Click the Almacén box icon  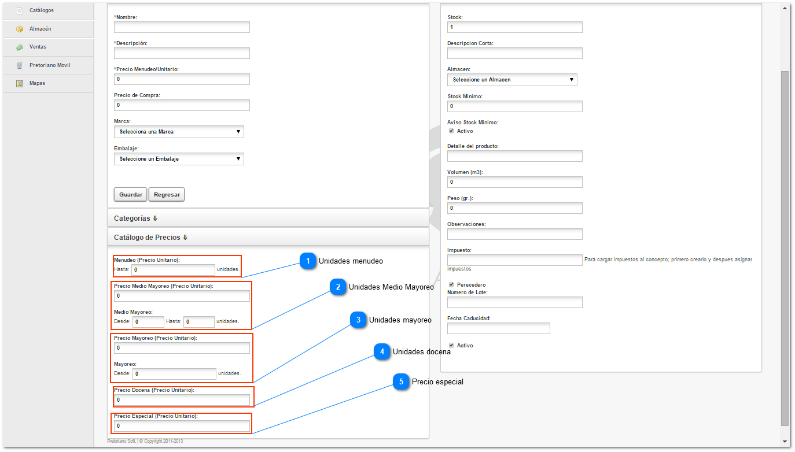19,29
